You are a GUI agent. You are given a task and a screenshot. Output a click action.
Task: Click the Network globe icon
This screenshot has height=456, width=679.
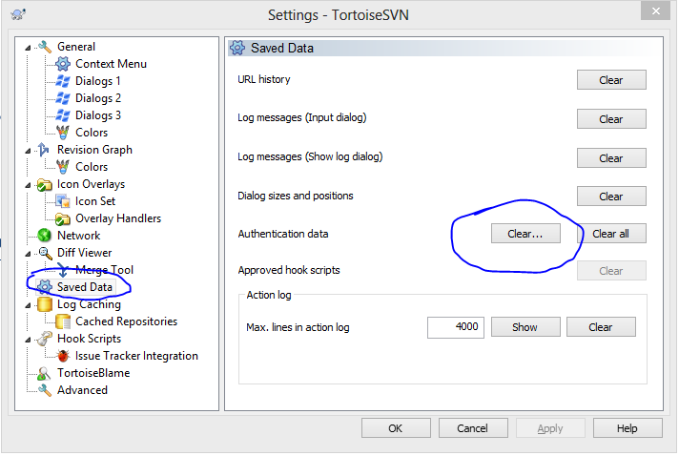click(x=44, y=236)
